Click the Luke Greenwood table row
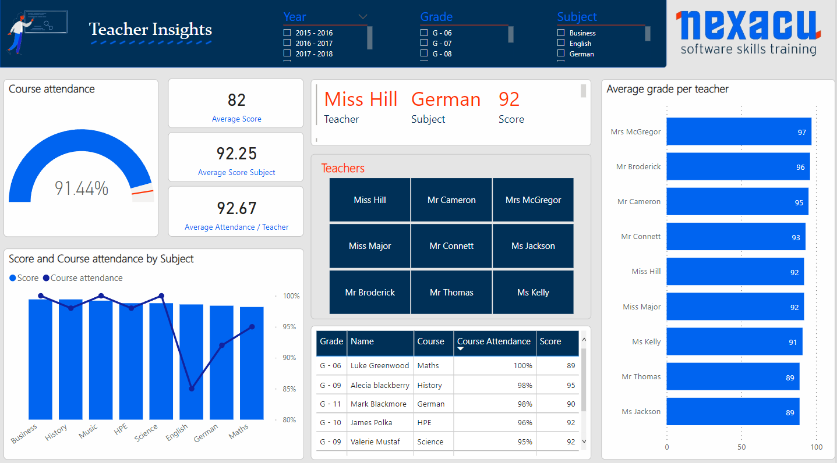837x463 pixels. pyautogui.click(x=447, y=366)
